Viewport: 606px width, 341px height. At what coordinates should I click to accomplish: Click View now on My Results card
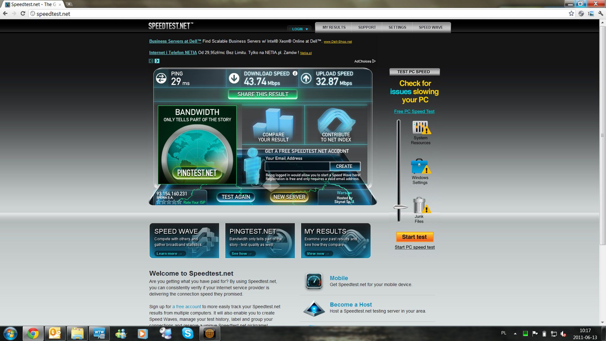318,254
